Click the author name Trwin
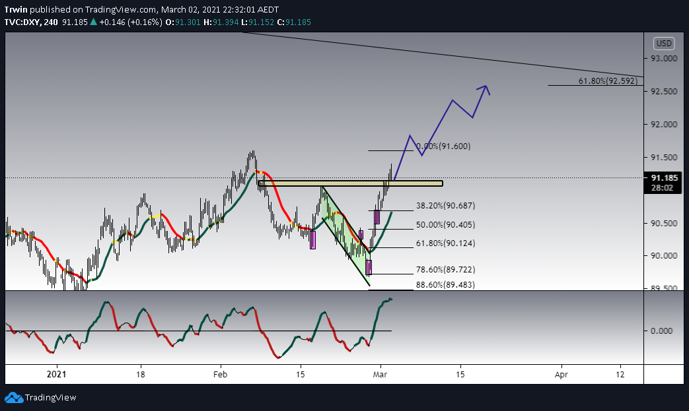Image resolution: width=689 pixels, height=411 pixels. point(16,9)
